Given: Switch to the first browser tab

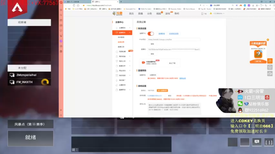Looking at the screenshot, I should 77,2.
